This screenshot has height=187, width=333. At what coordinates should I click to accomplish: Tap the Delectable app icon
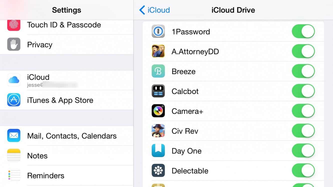[x=158, y=171]
